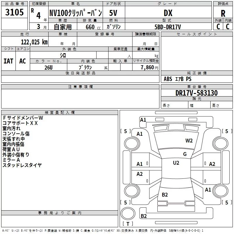
Task: Click the inspector note コアサポートXX
Action: pyautogui.click(x=20, y=123)
